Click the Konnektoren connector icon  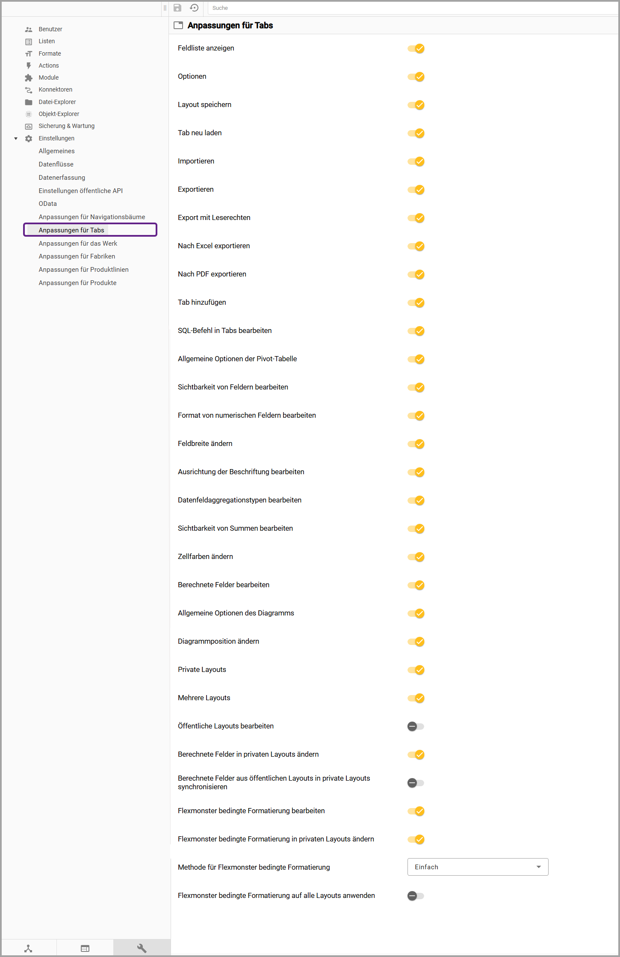pos(29,90)
